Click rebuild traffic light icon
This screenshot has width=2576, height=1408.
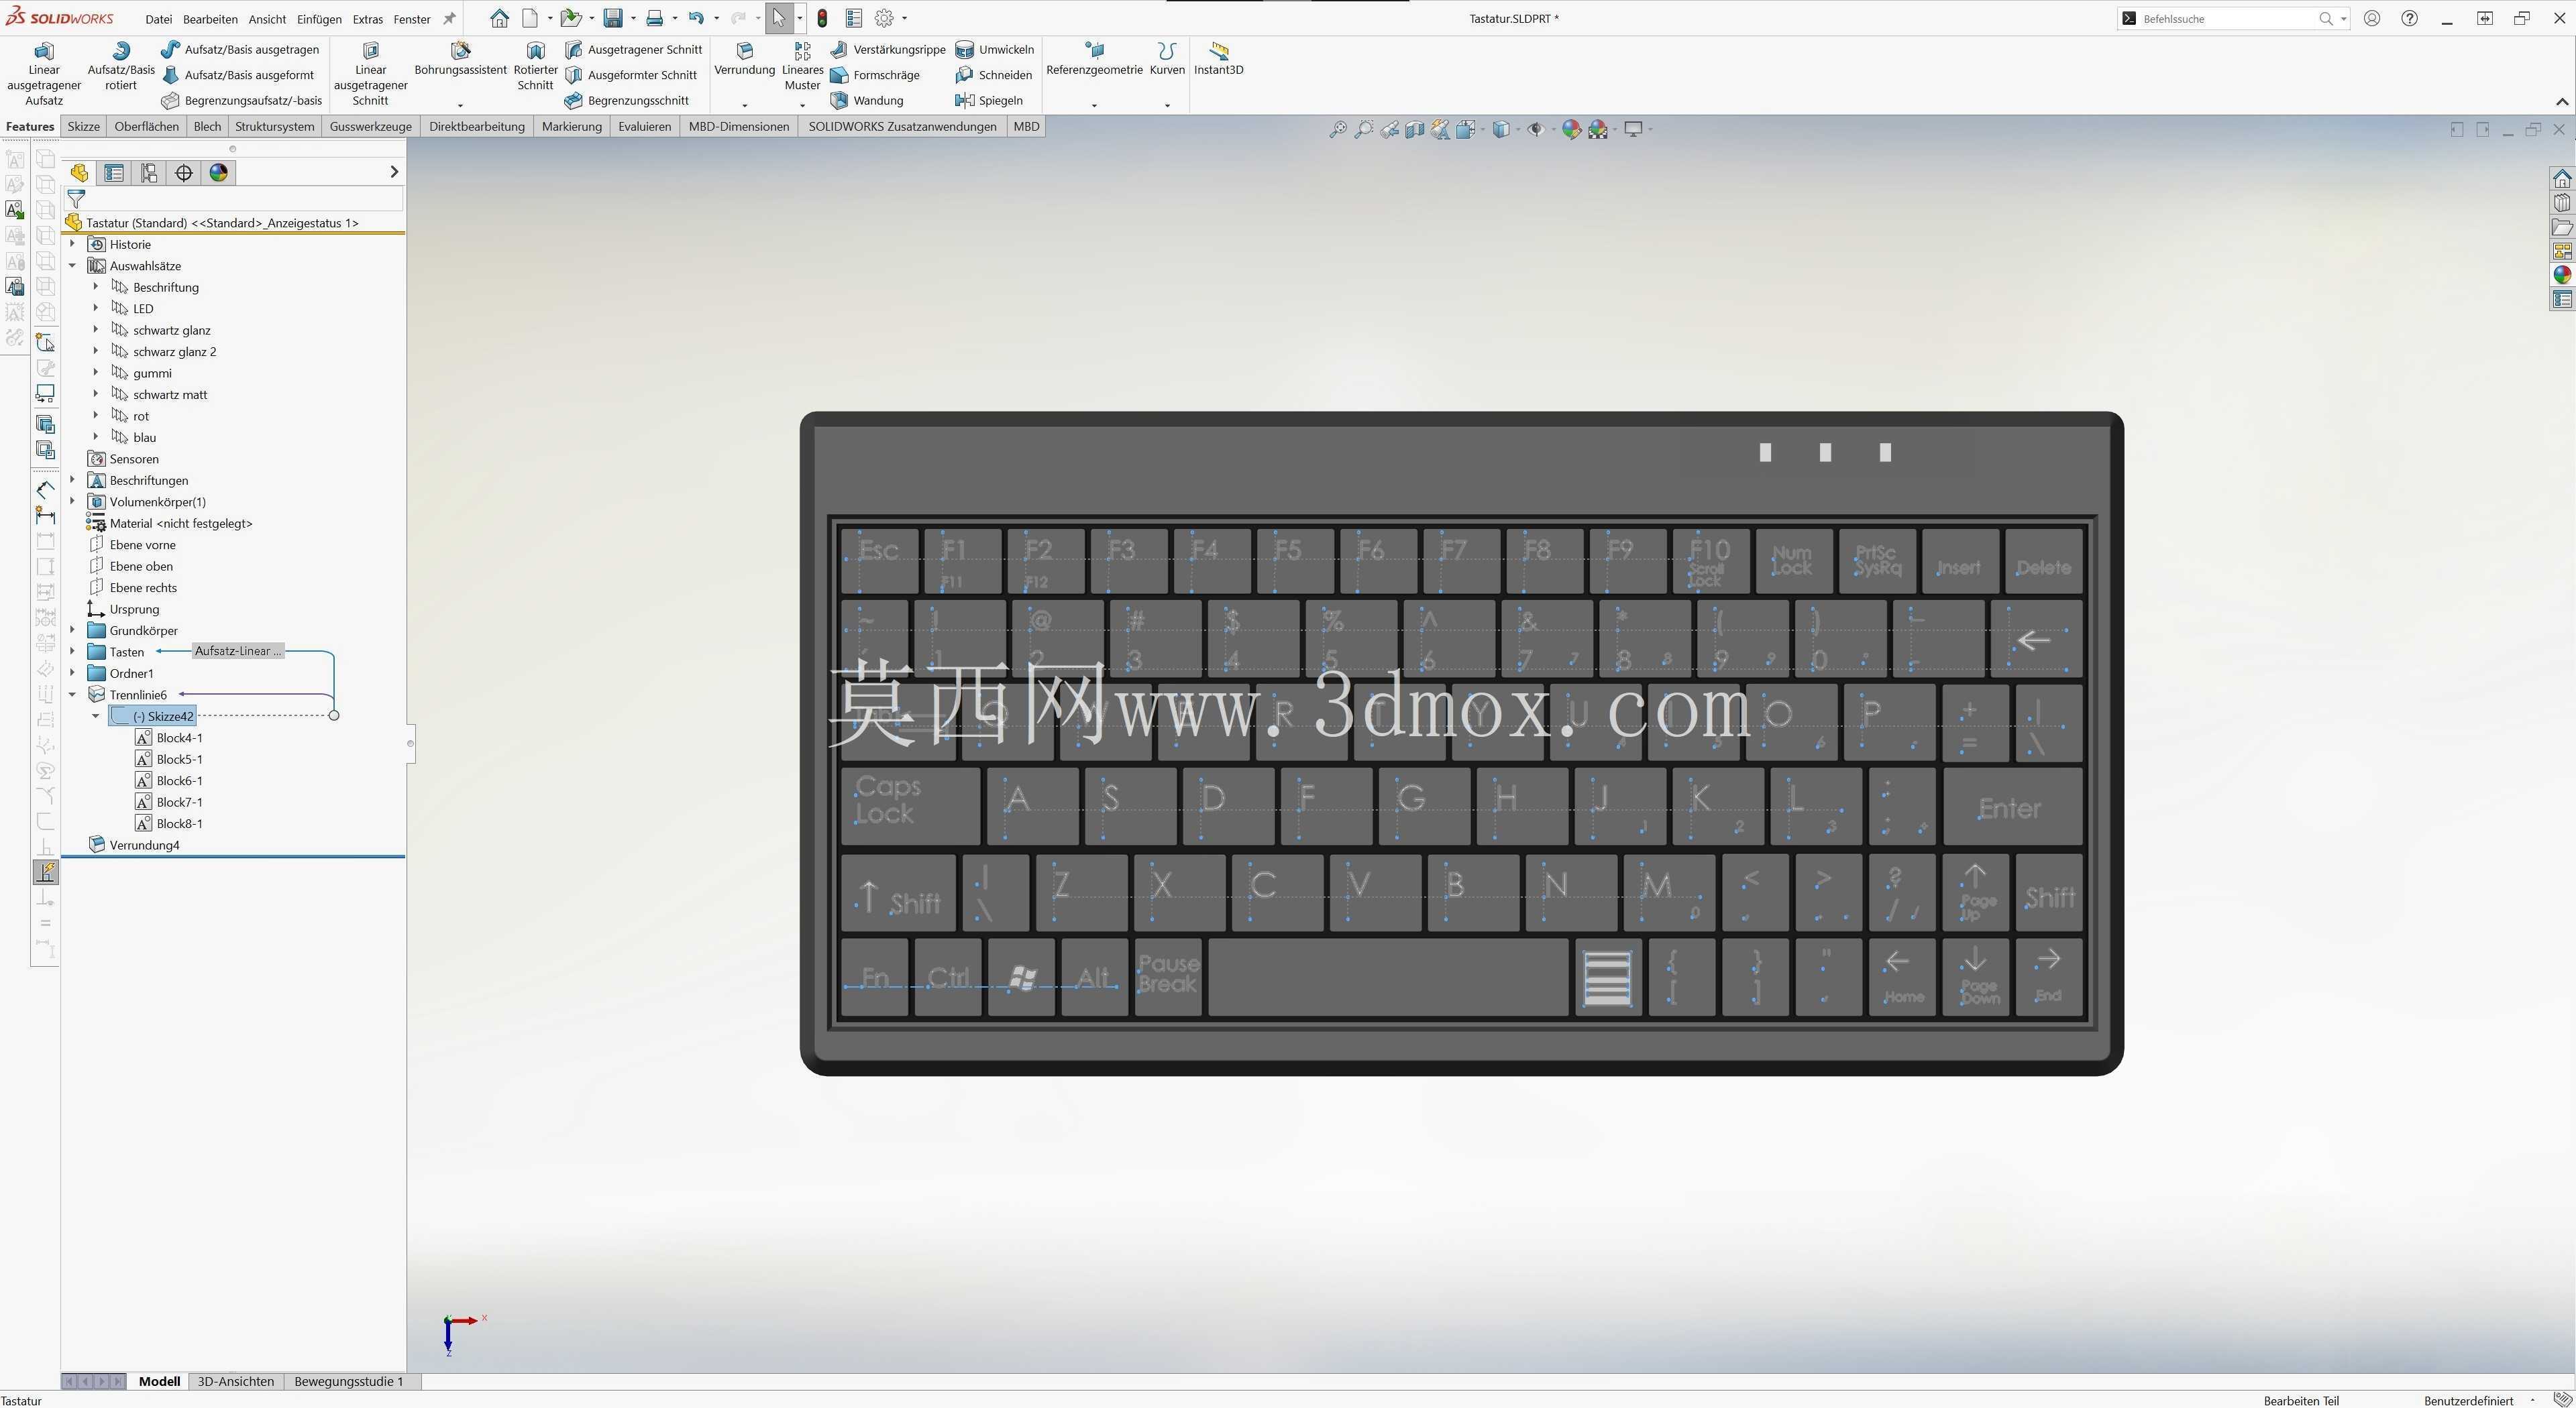pyautogui.click(x=822, y=18)
